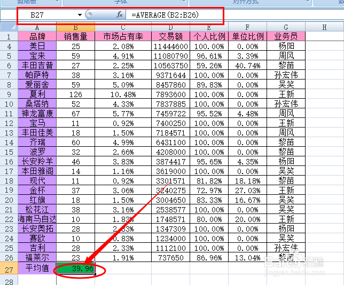This screenshot has width=344, height=285.
Task: Select brand cell 长安羚羊
Action: tap(37, 162)
